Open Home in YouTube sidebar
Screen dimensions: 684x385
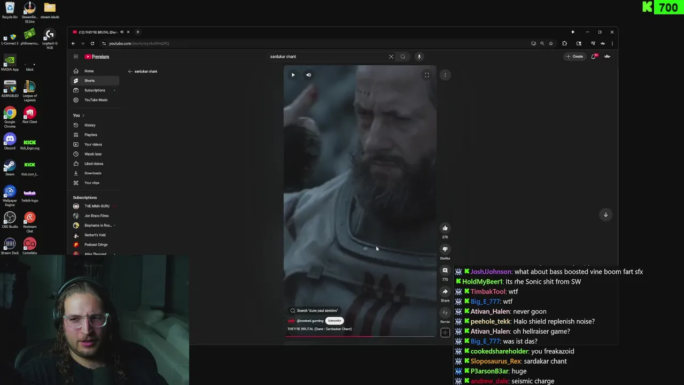pyautogui.click(x=95, y=71)
